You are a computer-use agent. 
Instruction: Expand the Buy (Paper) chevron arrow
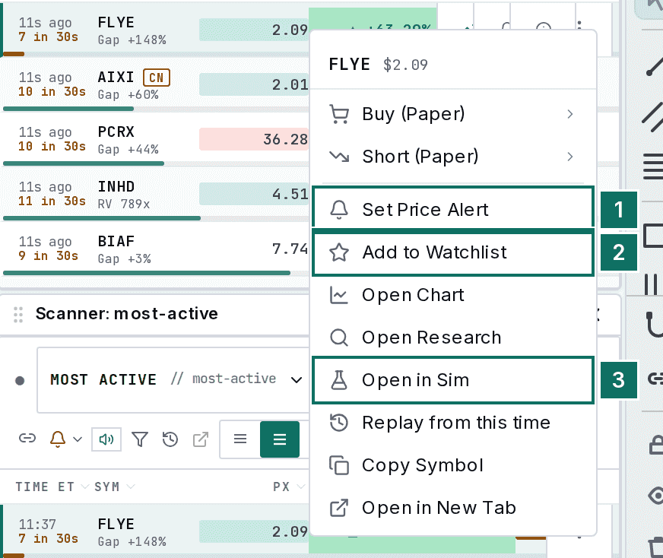pyautogui.click(x=570, y=114)
